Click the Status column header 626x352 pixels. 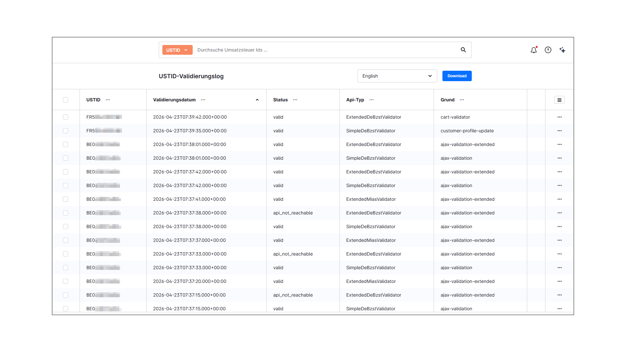[x=280, y=100]
